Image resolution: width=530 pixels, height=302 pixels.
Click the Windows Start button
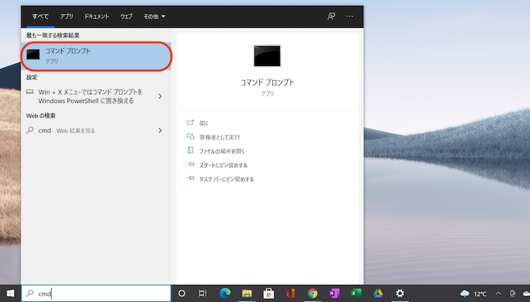tap(11, 293)
